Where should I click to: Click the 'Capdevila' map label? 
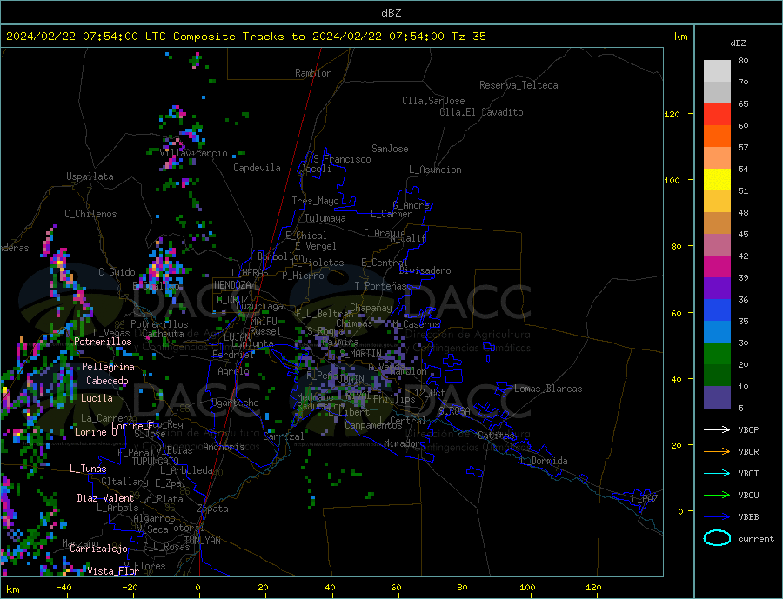tap(257, 168)
